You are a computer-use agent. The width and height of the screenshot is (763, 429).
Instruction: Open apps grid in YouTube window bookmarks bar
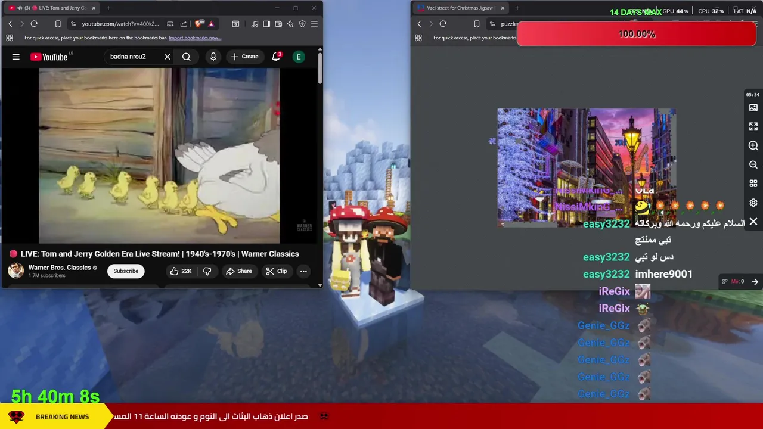click(9, 38)
